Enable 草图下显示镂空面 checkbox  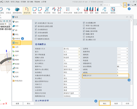(84, 25)
